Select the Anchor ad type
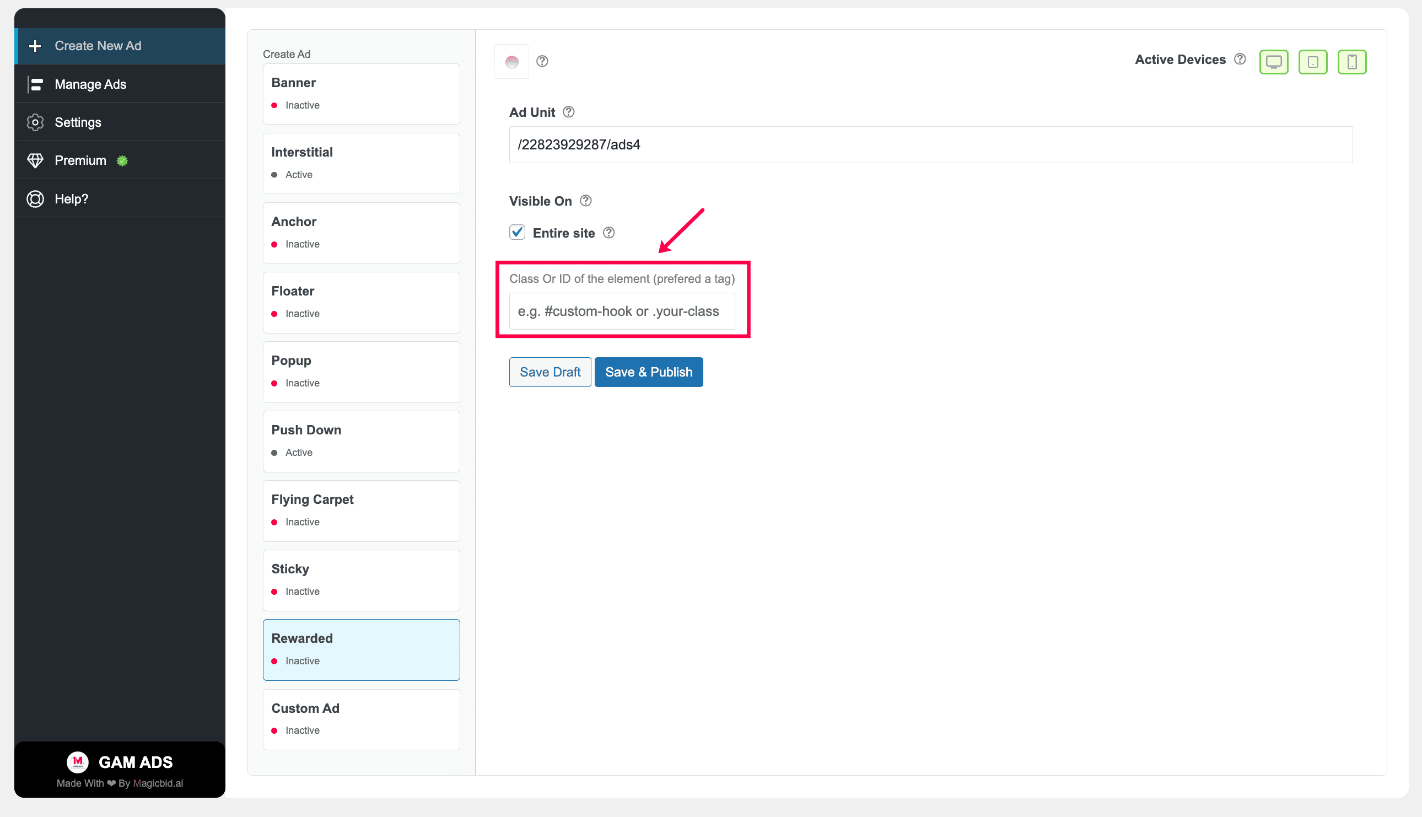This screenshot has width=1422, height=817. 361,233
